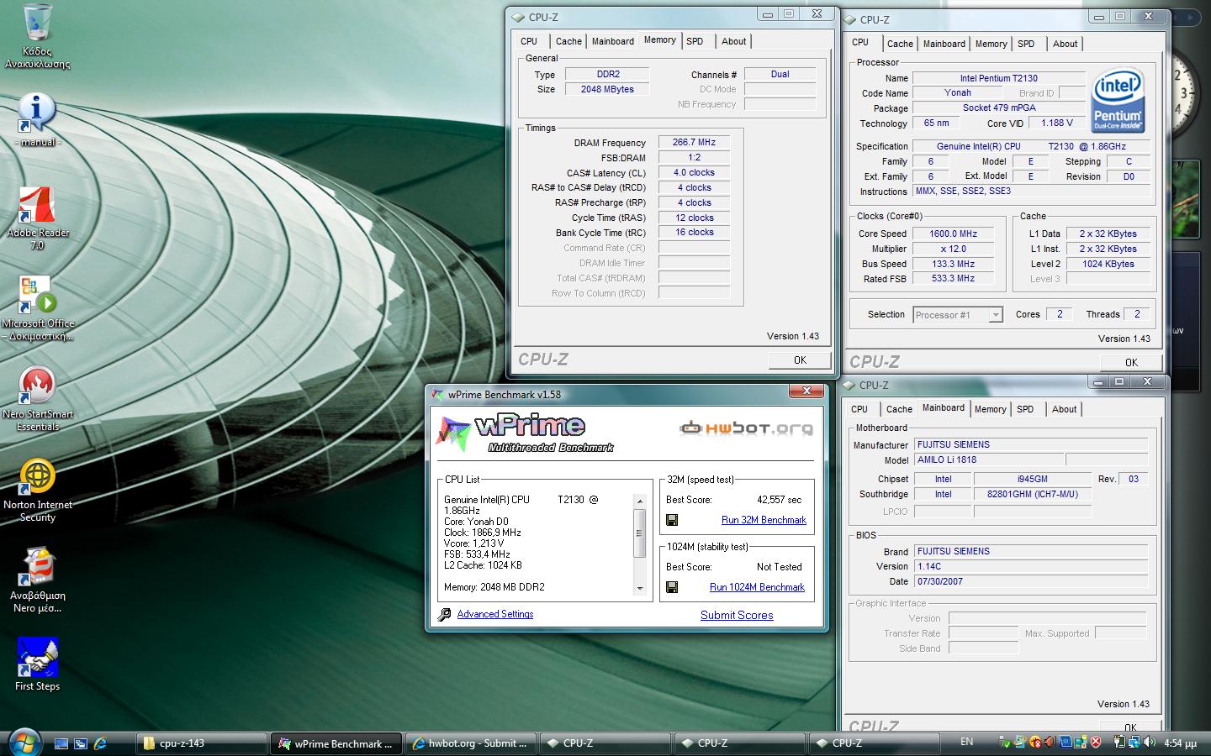Select CPU tab in Memory CPU-Z window
The width and height of the screenshot is (1211, 756).
[529, 41]
